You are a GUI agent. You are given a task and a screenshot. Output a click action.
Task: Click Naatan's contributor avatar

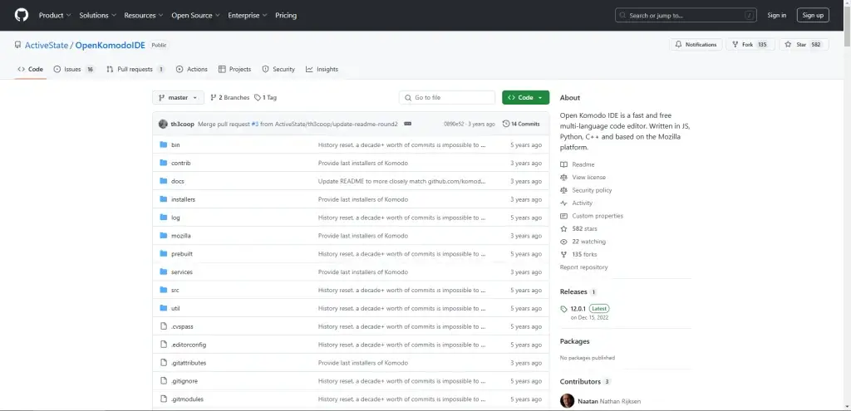tap(567, 401)
